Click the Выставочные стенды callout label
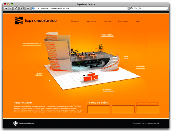Viewport: 172px width, 131px height. 32,44
